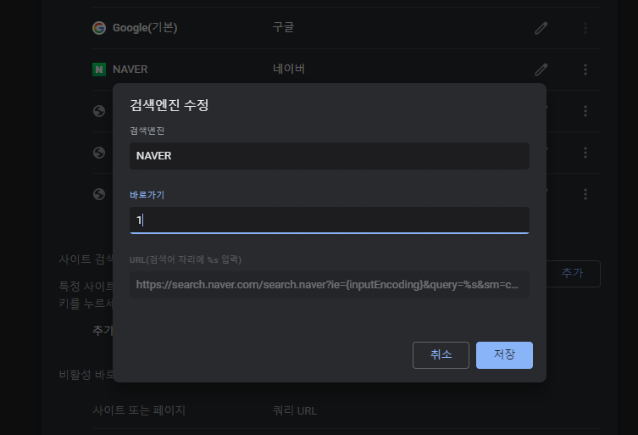
Task: Click the 바로가기 field label
Action: 147,195
